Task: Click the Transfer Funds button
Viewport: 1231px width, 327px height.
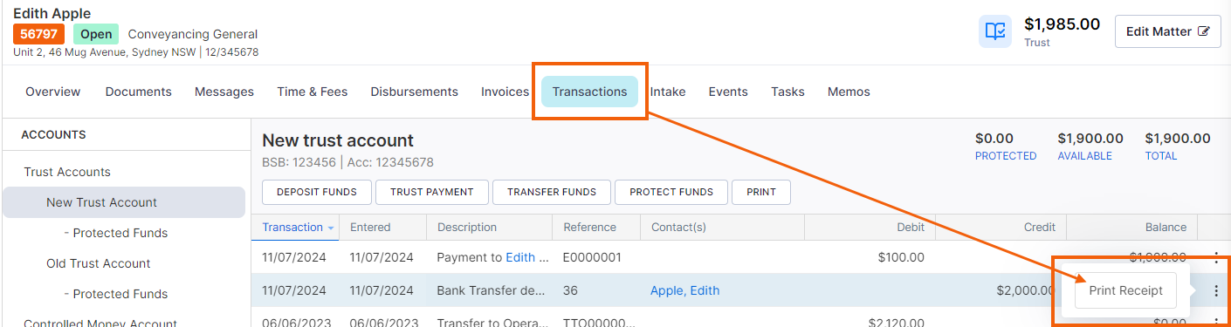Action: (x=552, y=192)
